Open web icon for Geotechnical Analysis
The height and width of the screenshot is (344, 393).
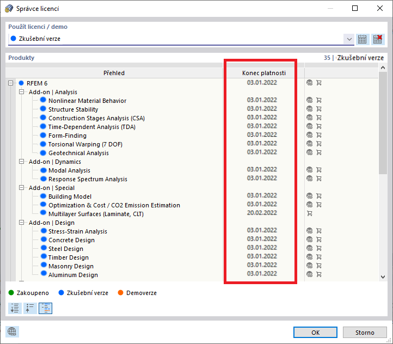click(310, 152)
